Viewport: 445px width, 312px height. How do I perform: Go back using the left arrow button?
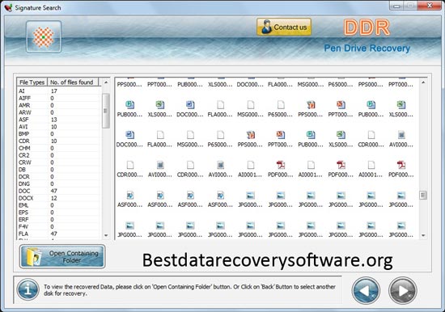[366, 290]
